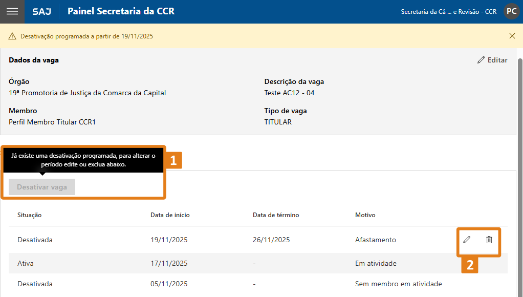Open the pencil icon next to Editar
Image resolution: width=523 pixels, height=297 pixels.
pos(480,60)
